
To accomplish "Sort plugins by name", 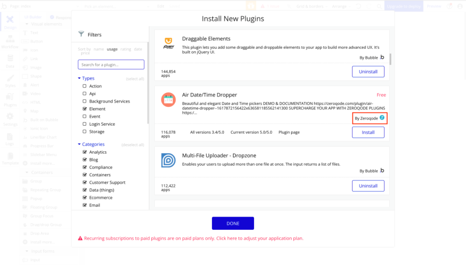I will click(99, 49).
